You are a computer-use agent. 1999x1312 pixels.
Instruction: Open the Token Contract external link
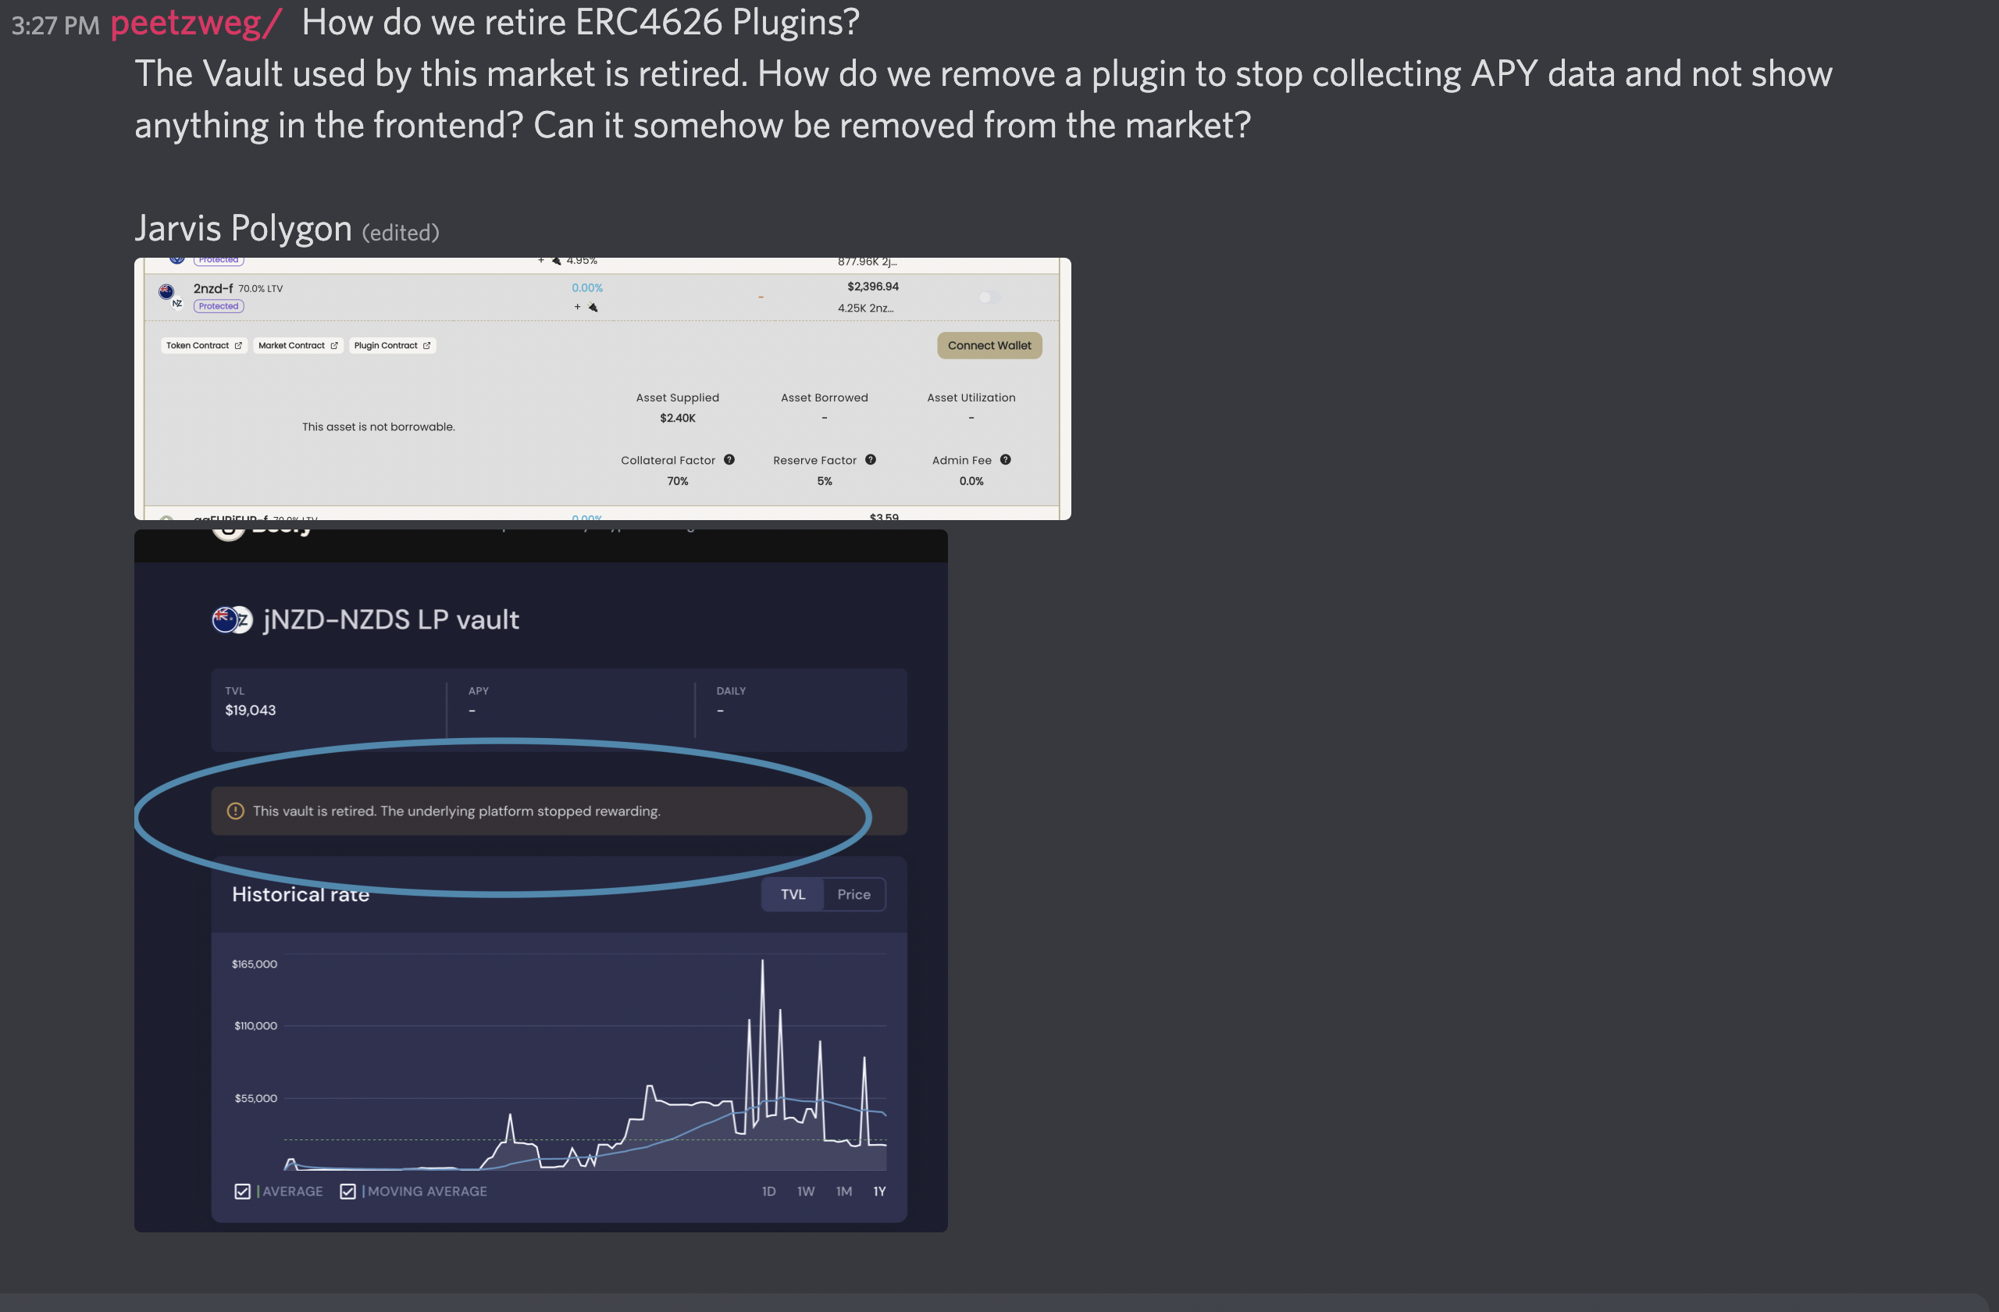click(204, 346)
